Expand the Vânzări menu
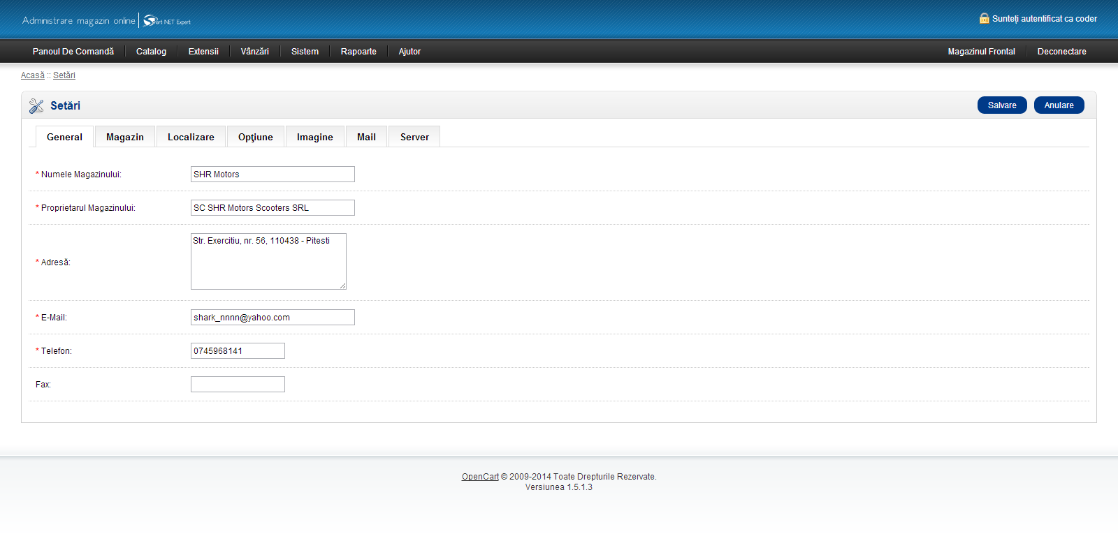This screenshot has width=1118, height=534. click(x=254, y=52)
